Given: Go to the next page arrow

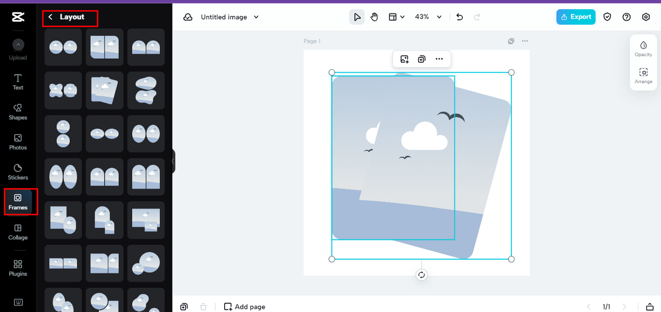Looking at the screenshot, I should (x=625, y=307).
